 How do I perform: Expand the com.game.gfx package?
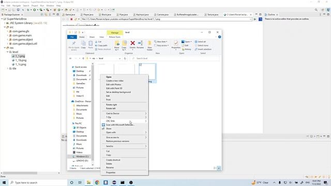[x=8, y=31]
